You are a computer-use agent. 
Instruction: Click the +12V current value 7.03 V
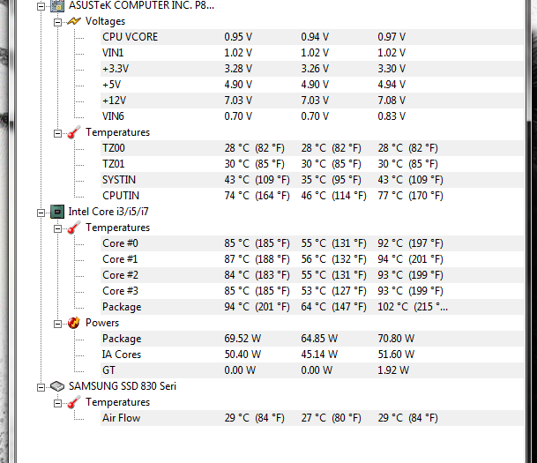(238, 101)
